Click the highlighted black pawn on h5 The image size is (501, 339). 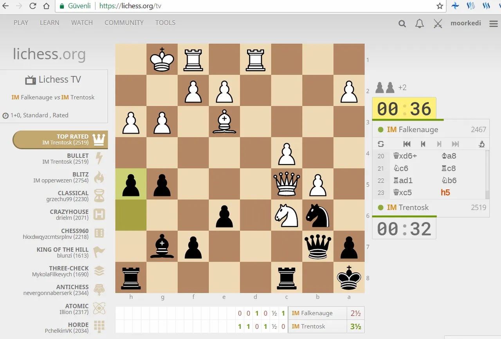click(x=131, y=184)
